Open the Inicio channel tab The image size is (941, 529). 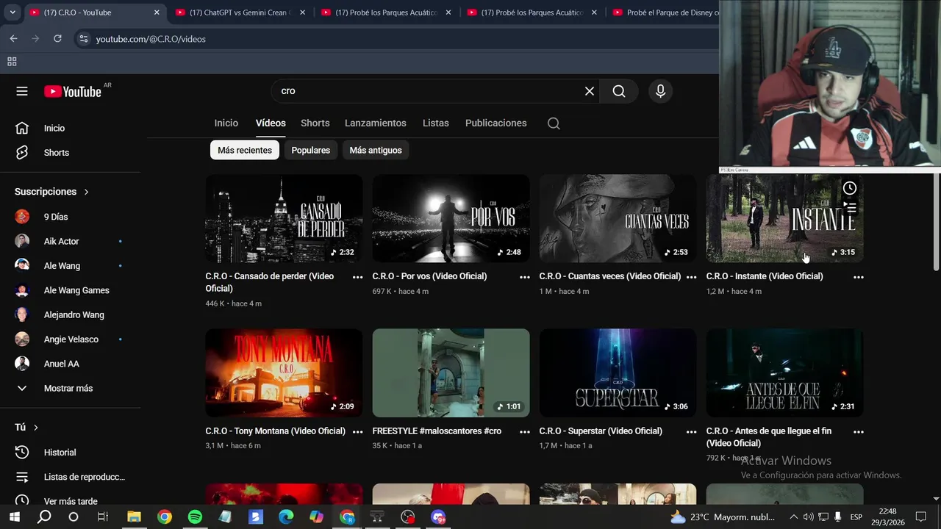226,123
